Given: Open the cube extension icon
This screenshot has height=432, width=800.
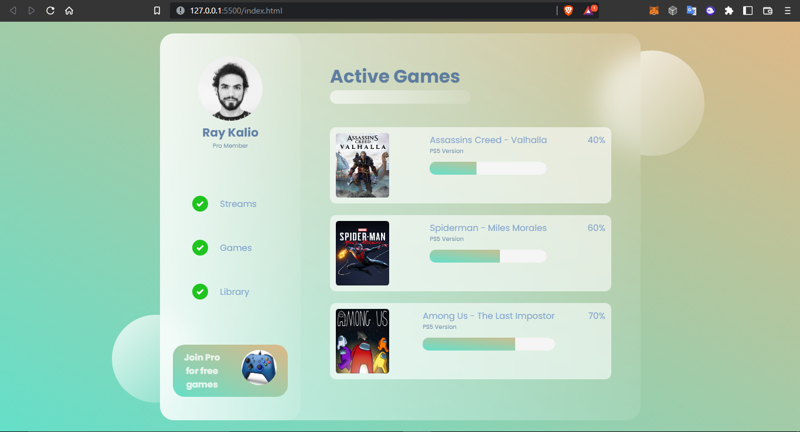Looking at the screenshot, I should [x=673, y=11].
